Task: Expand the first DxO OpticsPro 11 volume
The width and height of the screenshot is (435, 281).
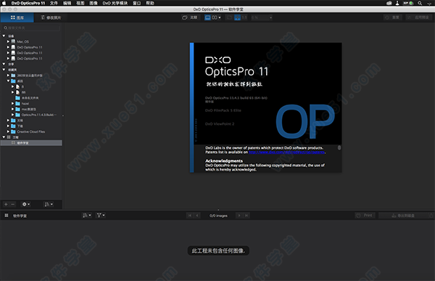Action: tap(8, 47)
